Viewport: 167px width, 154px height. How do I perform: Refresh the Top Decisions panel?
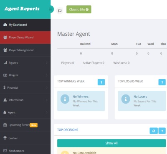point(154,131)
